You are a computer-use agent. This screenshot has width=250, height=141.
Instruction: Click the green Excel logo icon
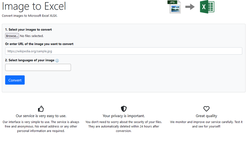[207, 7]
